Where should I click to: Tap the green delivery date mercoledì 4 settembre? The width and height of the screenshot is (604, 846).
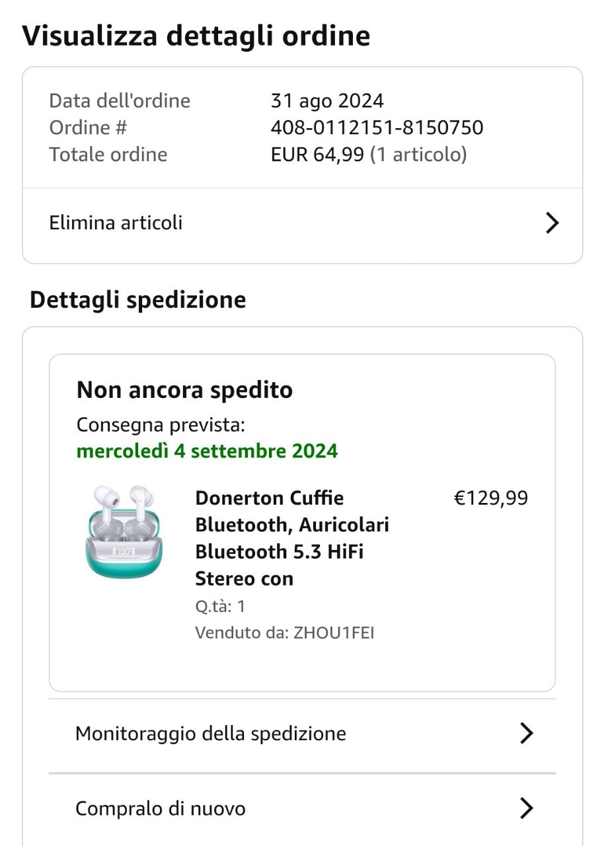(x=207, y=451)
